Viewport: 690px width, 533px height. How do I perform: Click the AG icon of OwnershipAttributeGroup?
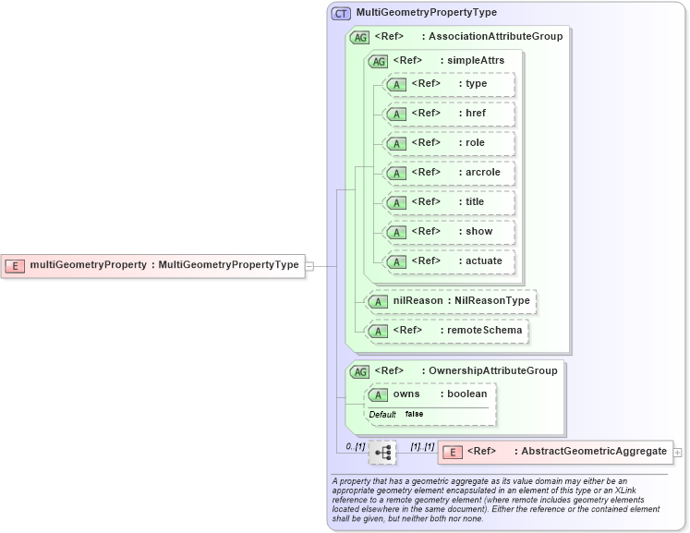click(359, 372)
